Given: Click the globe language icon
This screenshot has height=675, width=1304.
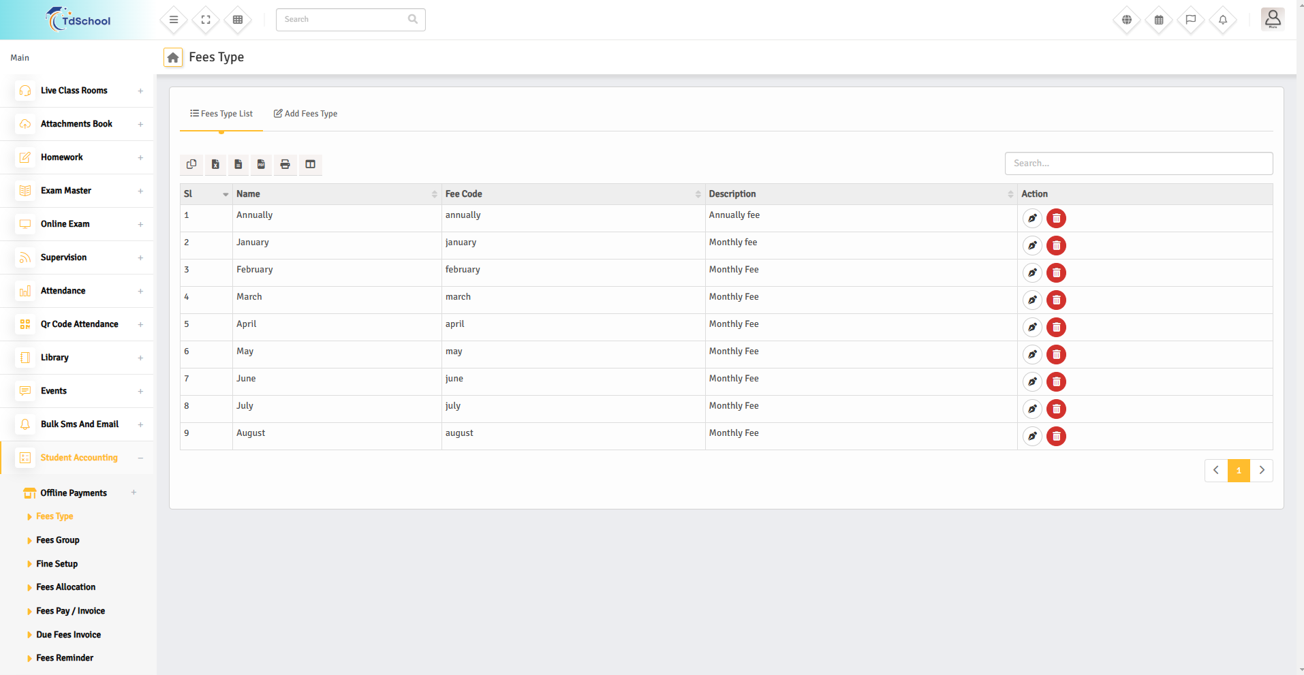Looking at the screenshot, I should coord(1126,20).
